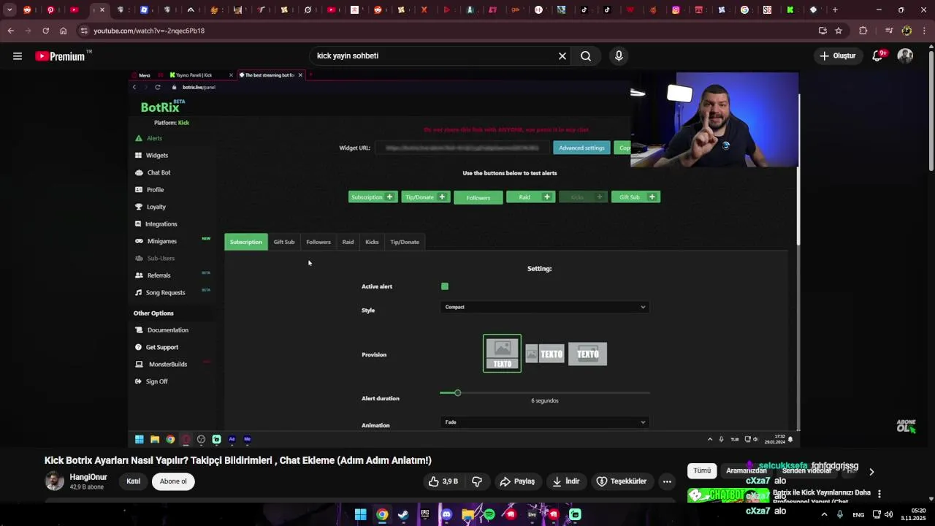Share the video via Paylaş
935x526 pixels.
pos(517,481)
